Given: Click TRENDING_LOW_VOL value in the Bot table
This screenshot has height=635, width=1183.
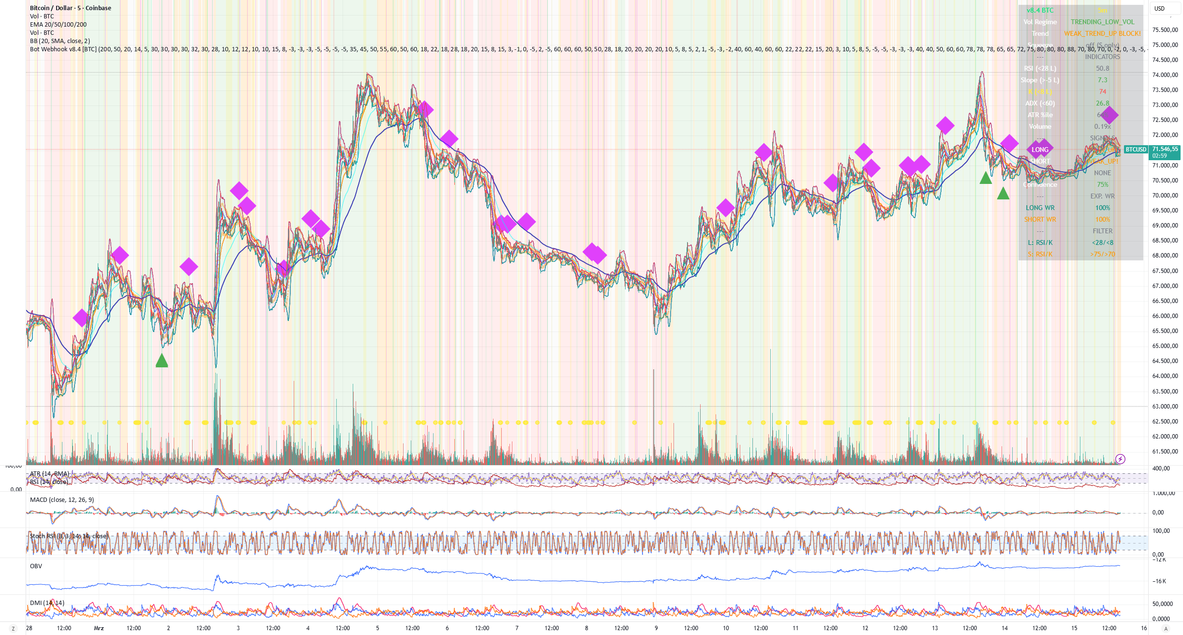Looking at the screenshot, I should pos(1102,22).
